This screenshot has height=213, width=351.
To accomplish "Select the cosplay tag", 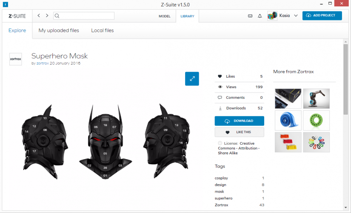I will coord(221,178).
